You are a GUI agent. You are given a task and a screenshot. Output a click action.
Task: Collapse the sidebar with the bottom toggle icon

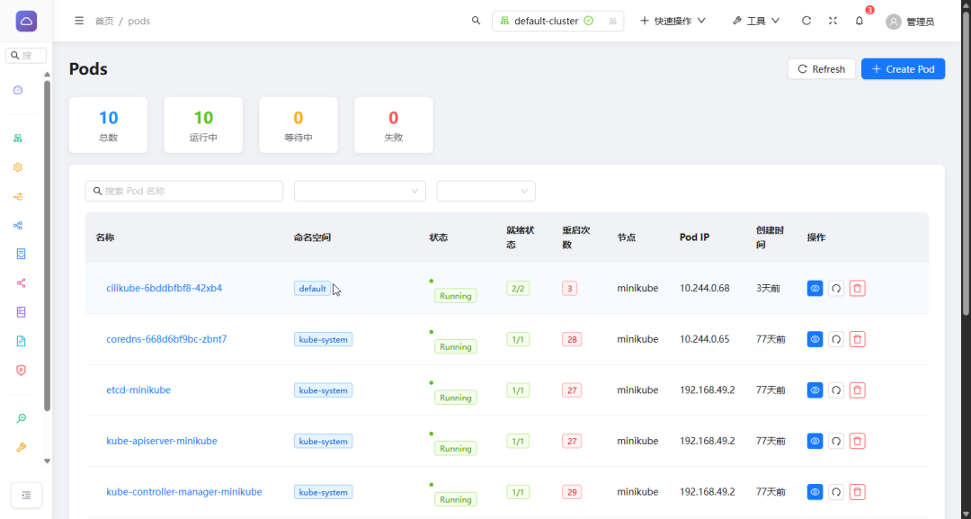coord(26,495)
